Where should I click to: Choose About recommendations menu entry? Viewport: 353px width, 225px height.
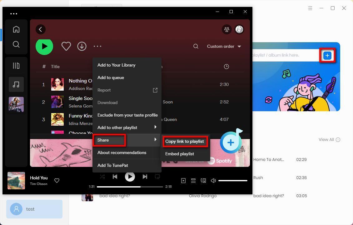point(127,152)
